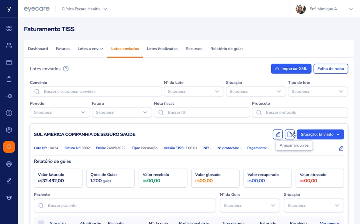The height and width of the screenshot is (224, 360).
Task: Click the Folha de rosto button
Action: (330, 69)
